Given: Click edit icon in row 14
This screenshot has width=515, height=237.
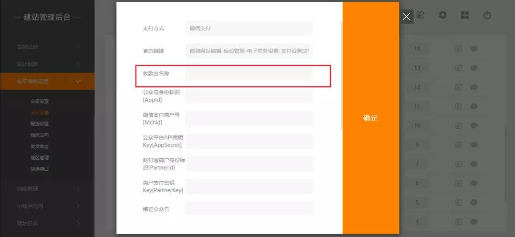Looking at the screenshot, I should point(459,49).
